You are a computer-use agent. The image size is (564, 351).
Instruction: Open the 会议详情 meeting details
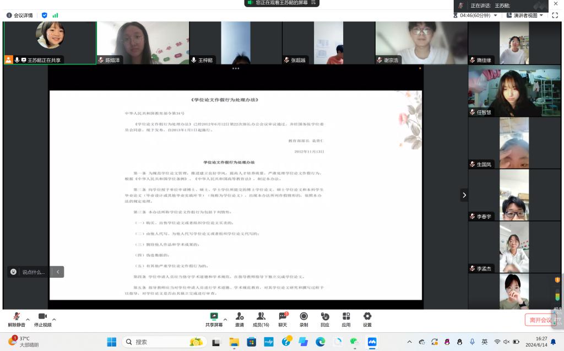[19, 15]
